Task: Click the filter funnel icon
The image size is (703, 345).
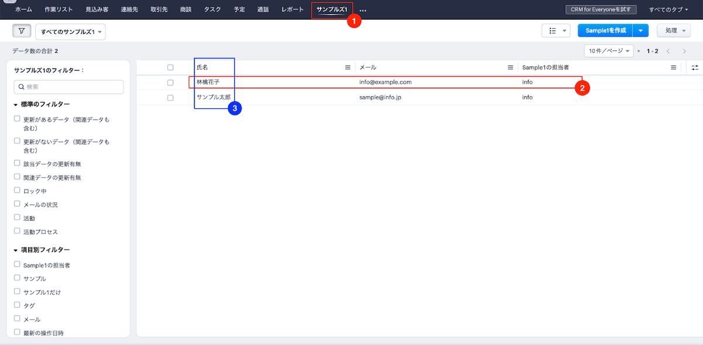Action: point(22,31)
